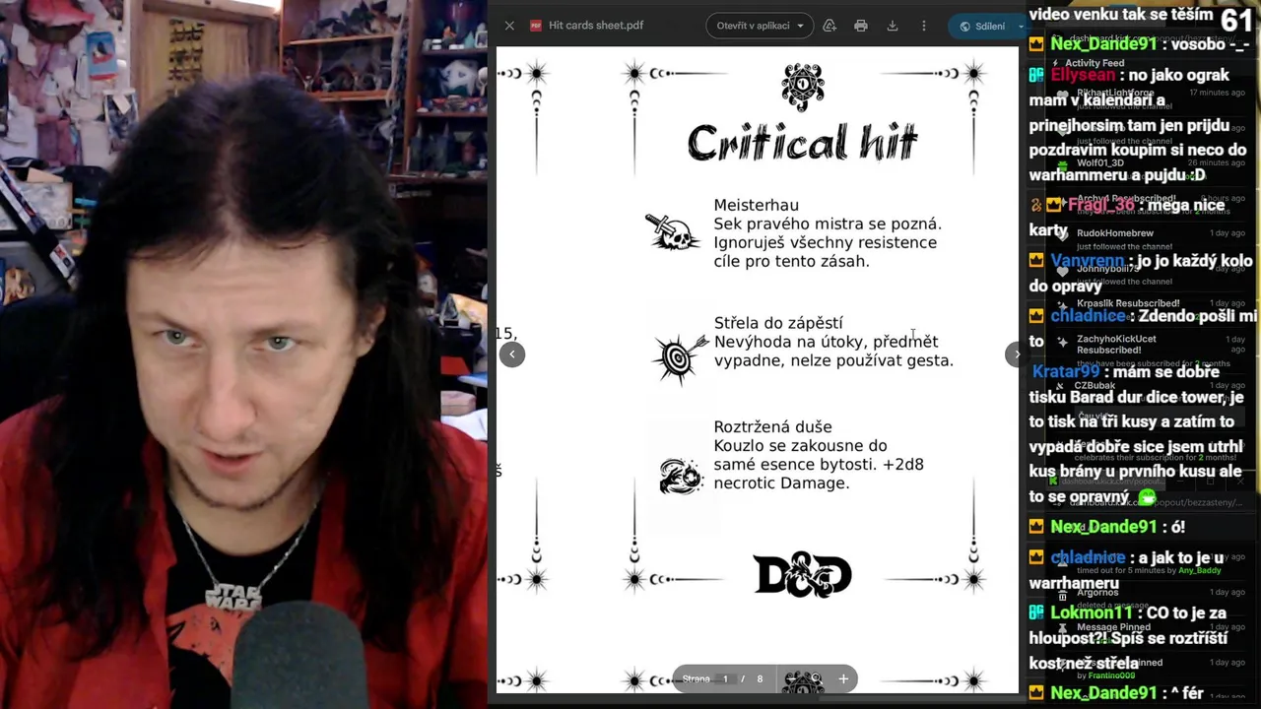The image size is (1261, 709).
Task: Add the file shortcut to Drive
Action: (x=830, y=26)
